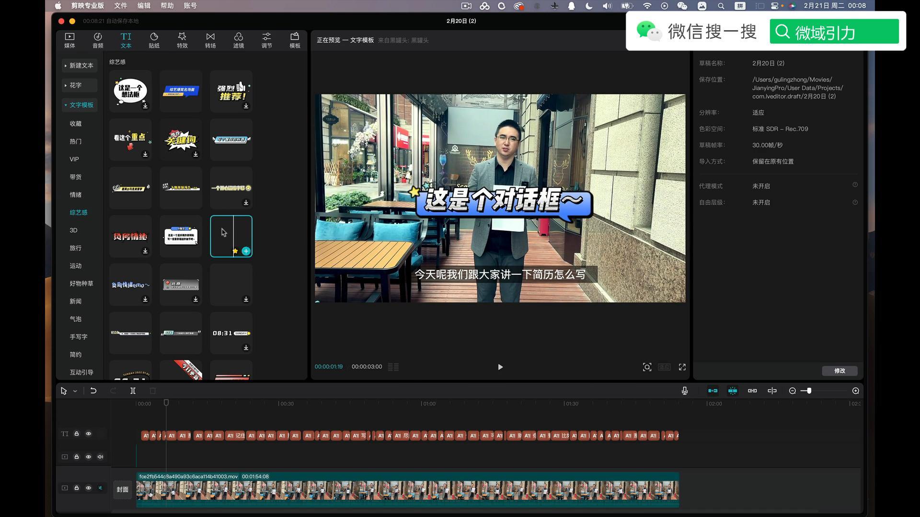Select the 这是一个想法框 template thumbnail
Viewport: 920px width, 517px height.
coord(130,91)
